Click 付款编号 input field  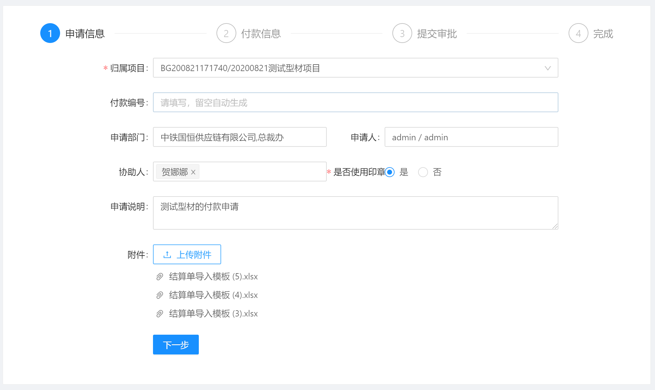tap(355, 103)
